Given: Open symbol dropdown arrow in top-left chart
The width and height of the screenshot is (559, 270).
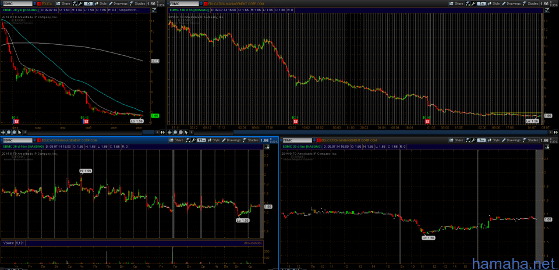Looking at the screenshot, I should coord(34,3).
